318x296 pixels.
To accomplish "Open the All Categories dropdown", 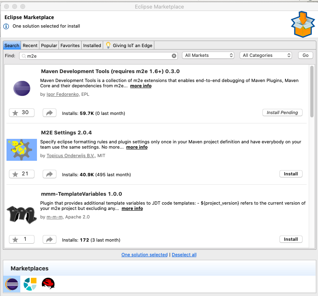I will click(266, 55).
